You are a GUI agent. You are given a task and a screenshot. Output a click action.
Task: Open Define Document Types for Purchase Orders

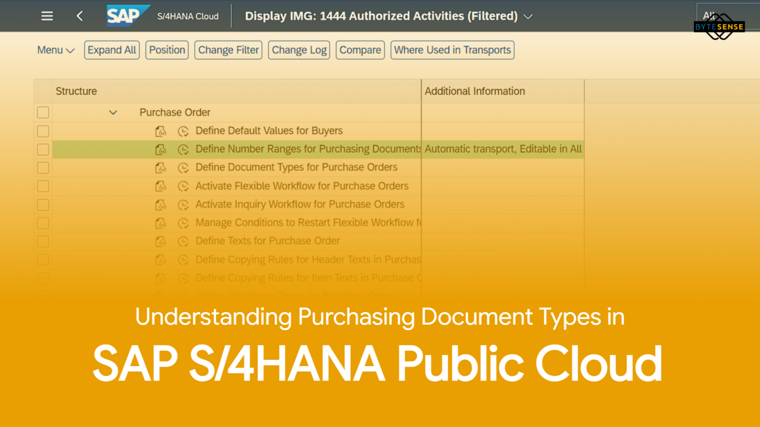296,167
